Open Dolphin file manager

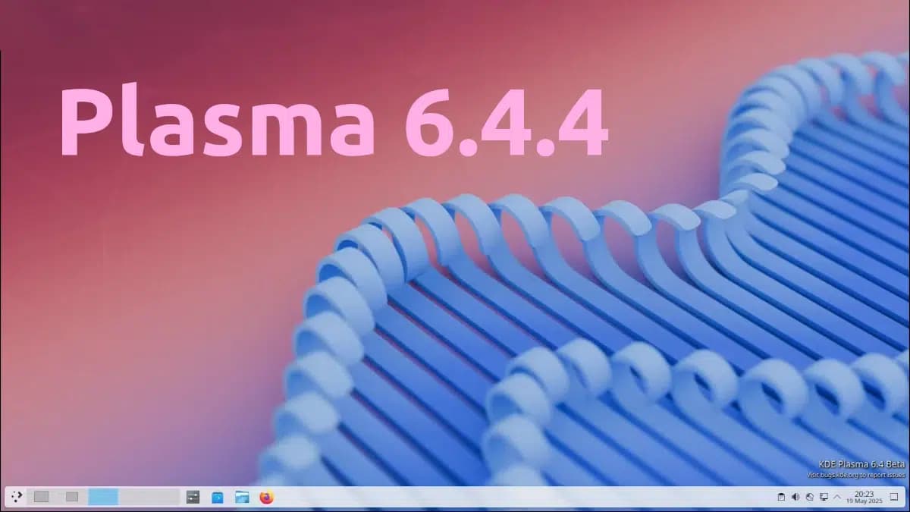click(242, 497)
